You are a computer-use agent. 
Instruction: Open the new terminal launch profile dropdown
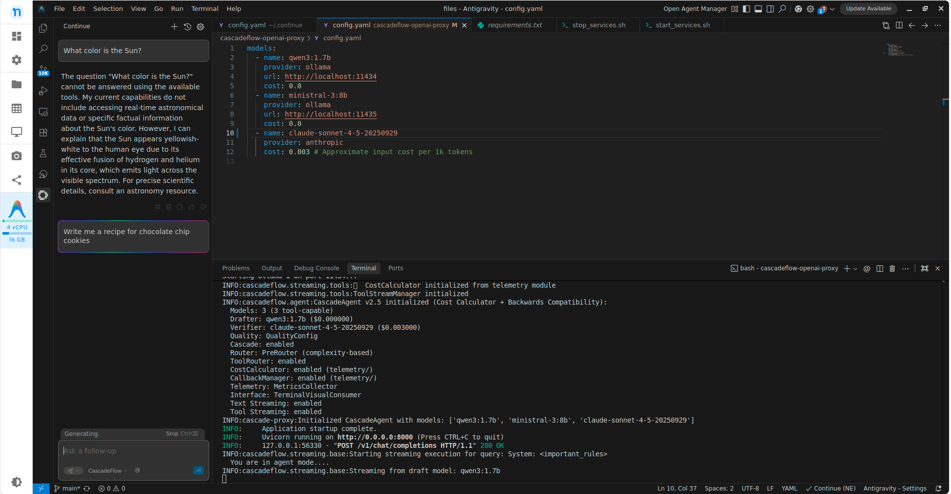pyautogui.click(x=855, y=269)
